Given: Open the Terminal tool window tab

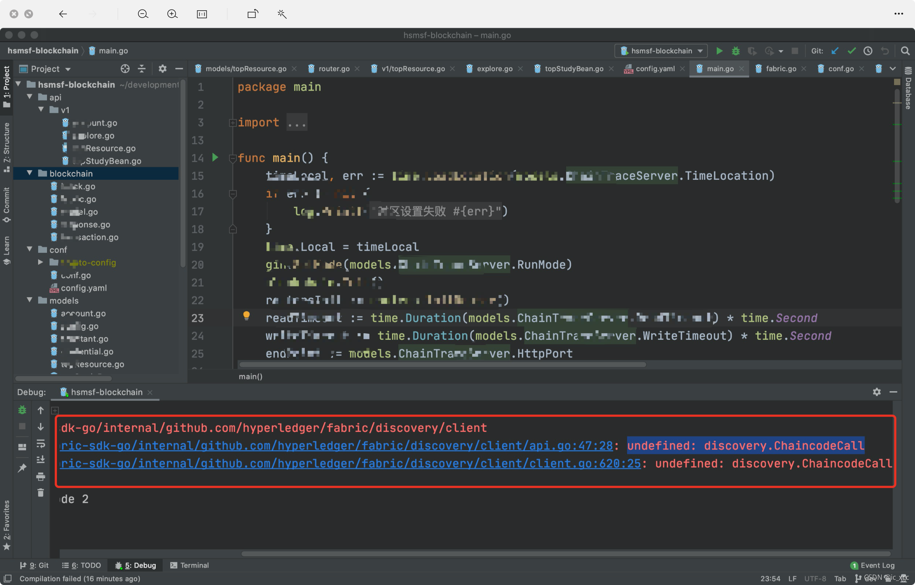Looking at the screenshot, I should 189,565.
